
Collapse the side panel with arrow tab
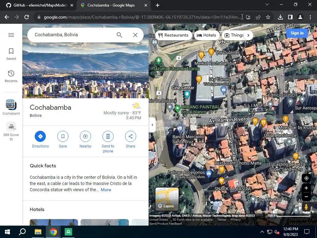pyautogui.click(x=152, y=125)
